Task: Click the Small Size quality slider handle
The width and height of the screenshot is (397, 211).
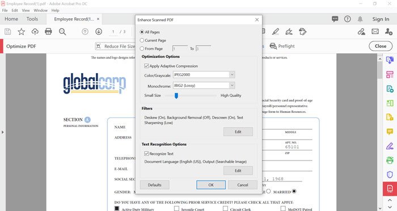Action: tap(176, 95)
